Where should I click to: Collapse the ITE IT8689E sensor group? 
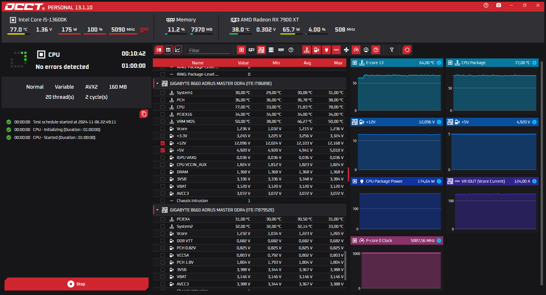point(157,84)
